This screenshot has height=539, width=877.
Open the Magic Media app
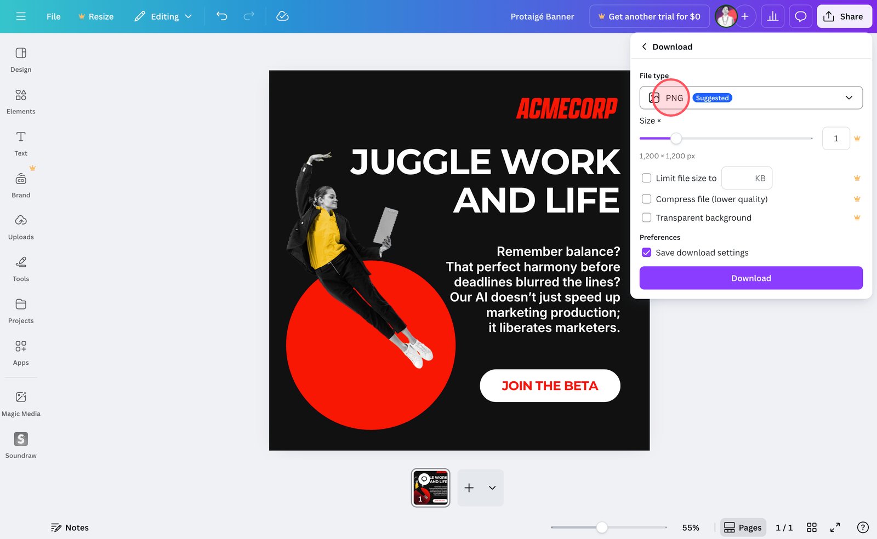[21, 404]
